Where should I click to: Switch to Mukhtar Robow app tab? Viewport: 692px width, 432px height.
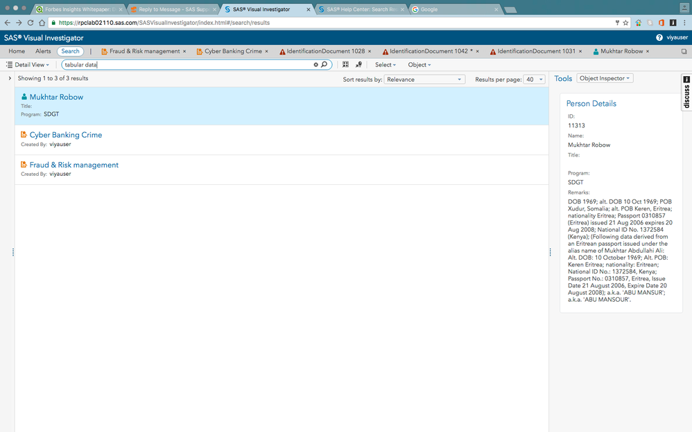coord(621,51)
